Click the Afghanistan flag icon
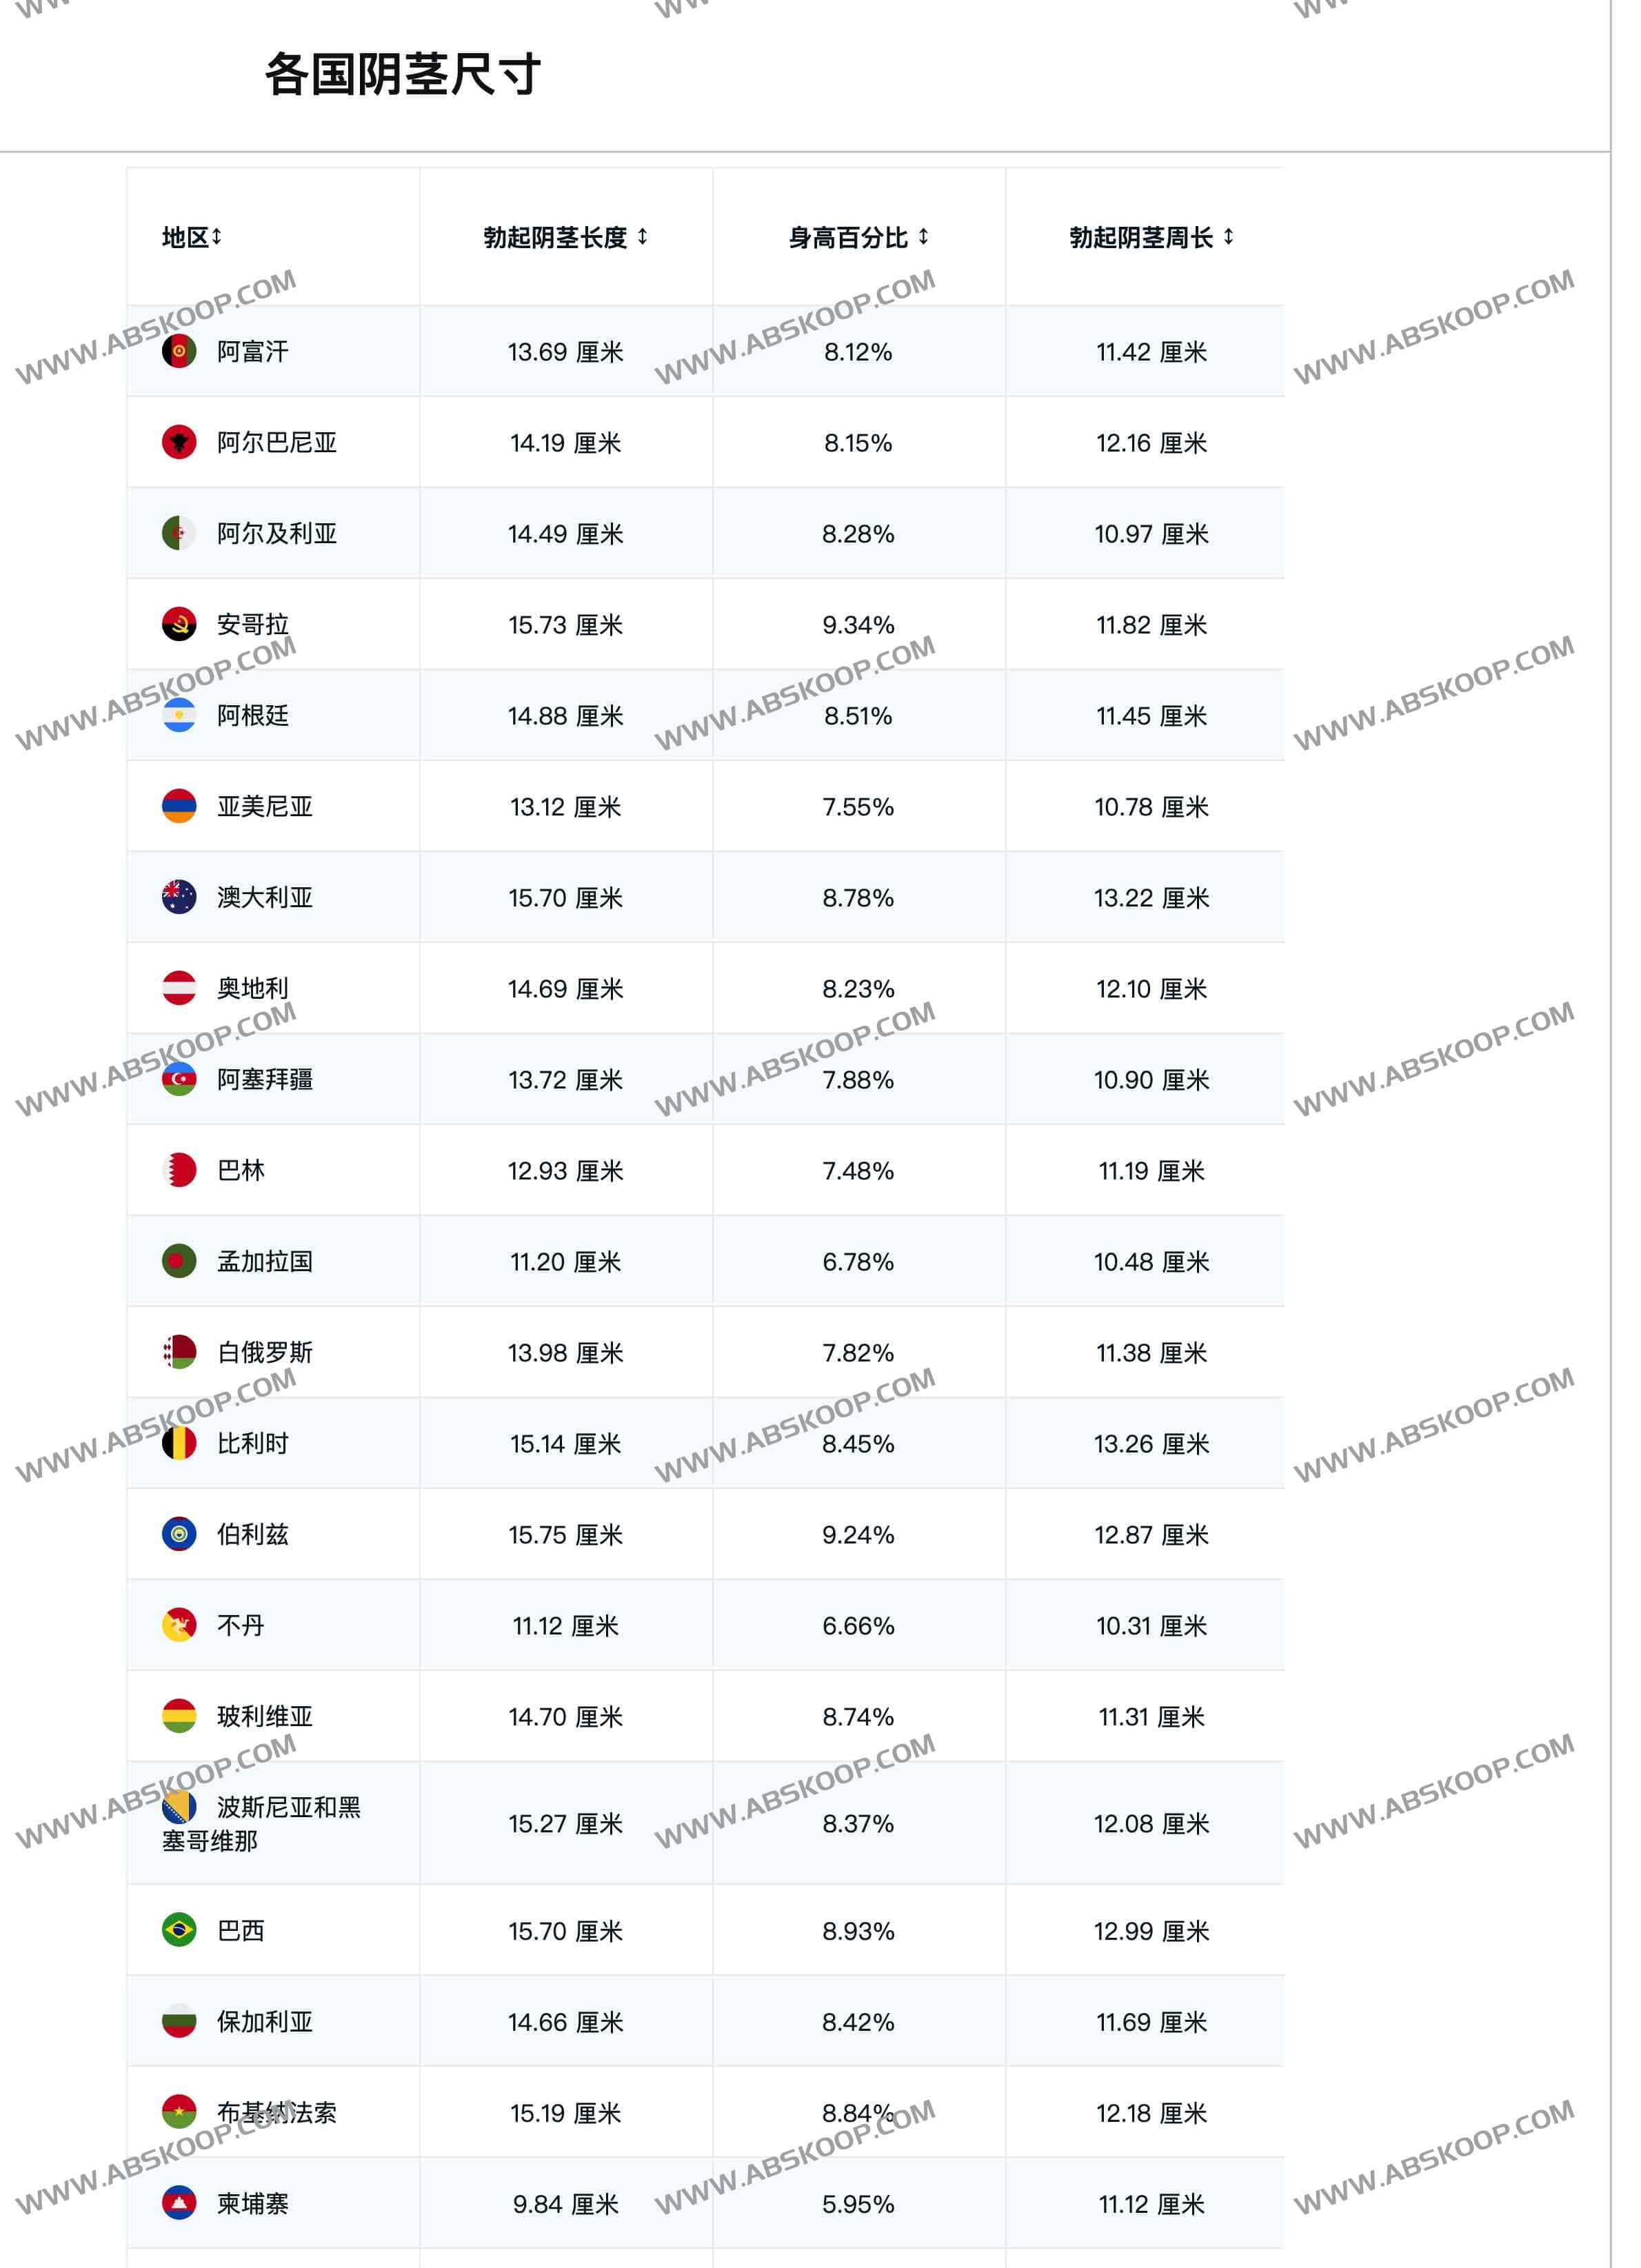This screenshot has width=1641, height=2268. click(x=179, y=351)
